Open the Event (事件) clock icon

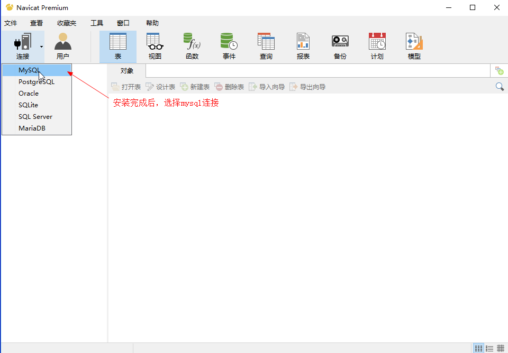pos(229,46)
